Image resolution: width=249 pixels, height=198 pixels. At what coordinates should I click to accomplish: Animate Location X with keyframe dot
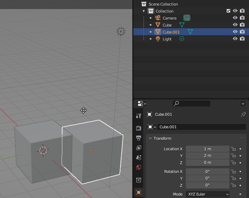click(x=240, y=149)
